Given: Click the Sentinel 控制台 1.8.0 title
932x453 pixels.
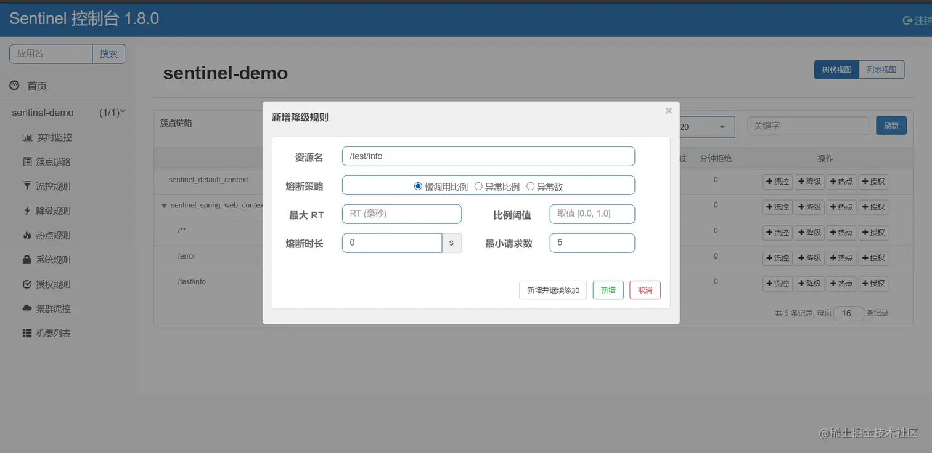Looking at the screenshot, I should pyautogui.click(x=84, y=18).
